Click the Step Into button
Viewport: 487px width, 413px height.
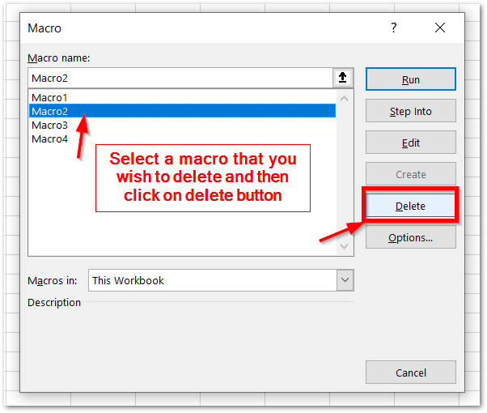[411, 111]
